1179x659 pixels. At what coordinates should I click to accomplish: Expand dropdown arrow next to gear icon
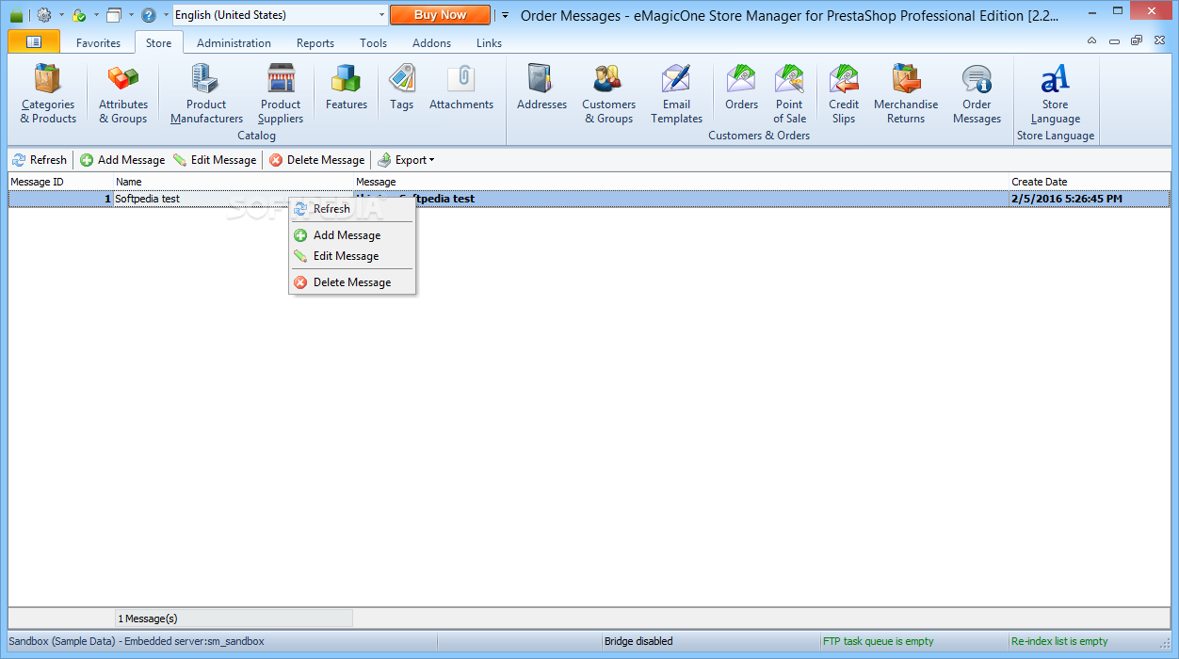coord(61,15)
